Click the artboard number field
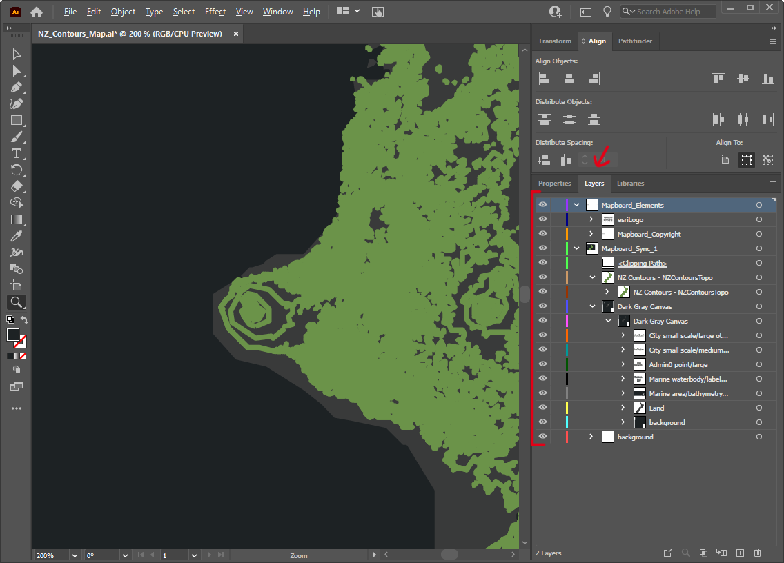The height and width of the screenshot is (563, 784). pos(175,555)
